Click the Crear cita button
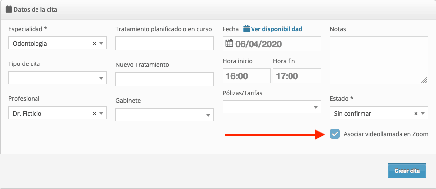The height and width of the screenshot is (189, 436). point(407,171)
